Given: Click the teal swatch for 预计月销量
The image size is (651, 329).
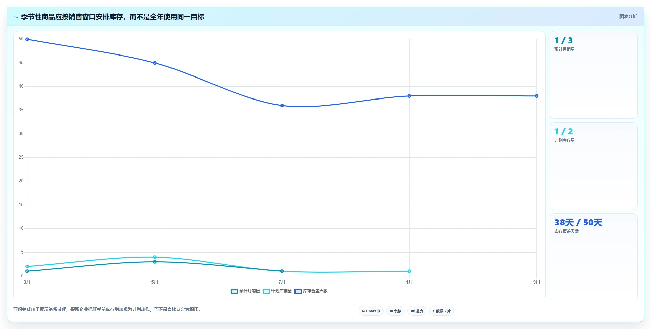Looking at the screenshot, I should tap(234, 291).
